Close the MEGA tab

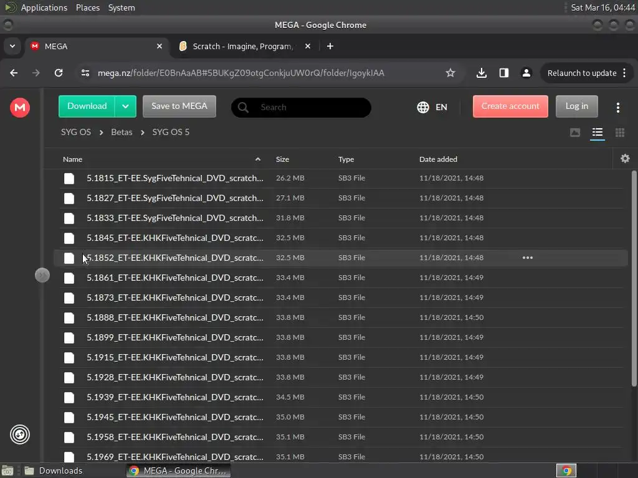[x=159, y=46]
